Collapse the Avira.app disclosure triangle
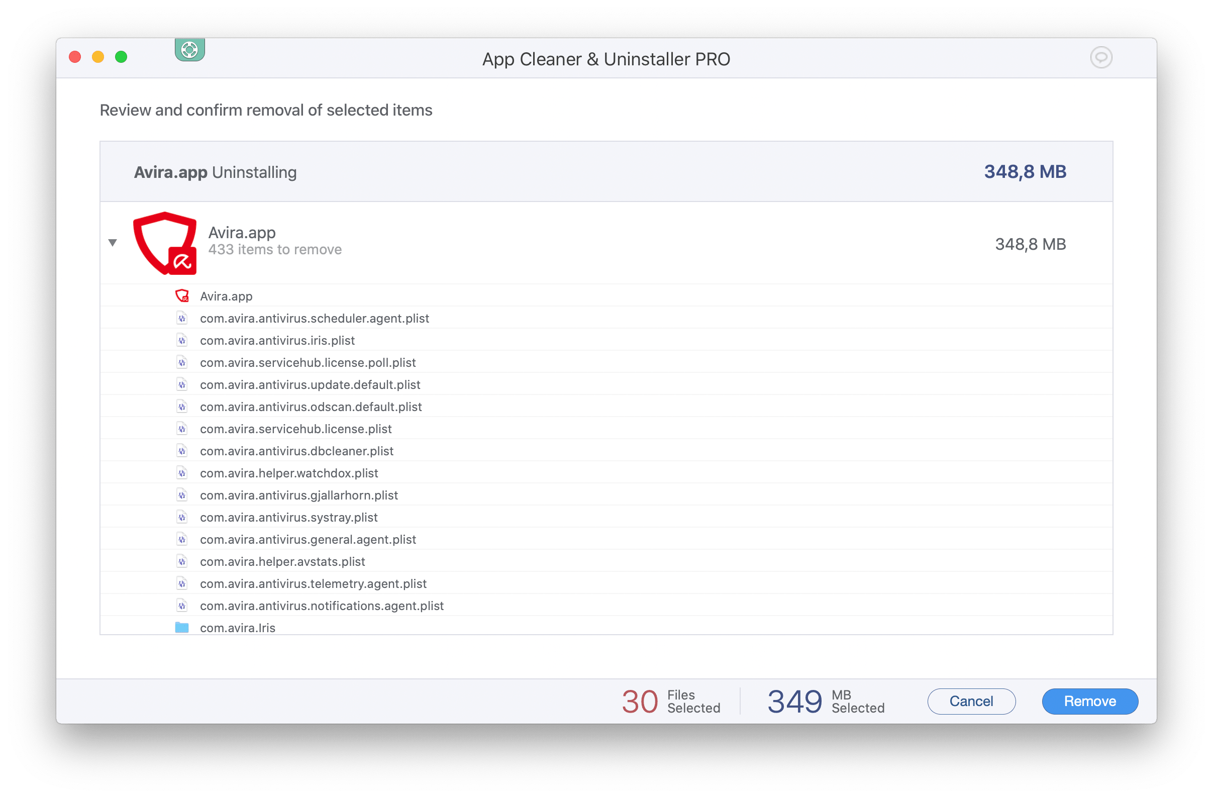This screenshot has width=1213, height=798. [x=113, y=243]
